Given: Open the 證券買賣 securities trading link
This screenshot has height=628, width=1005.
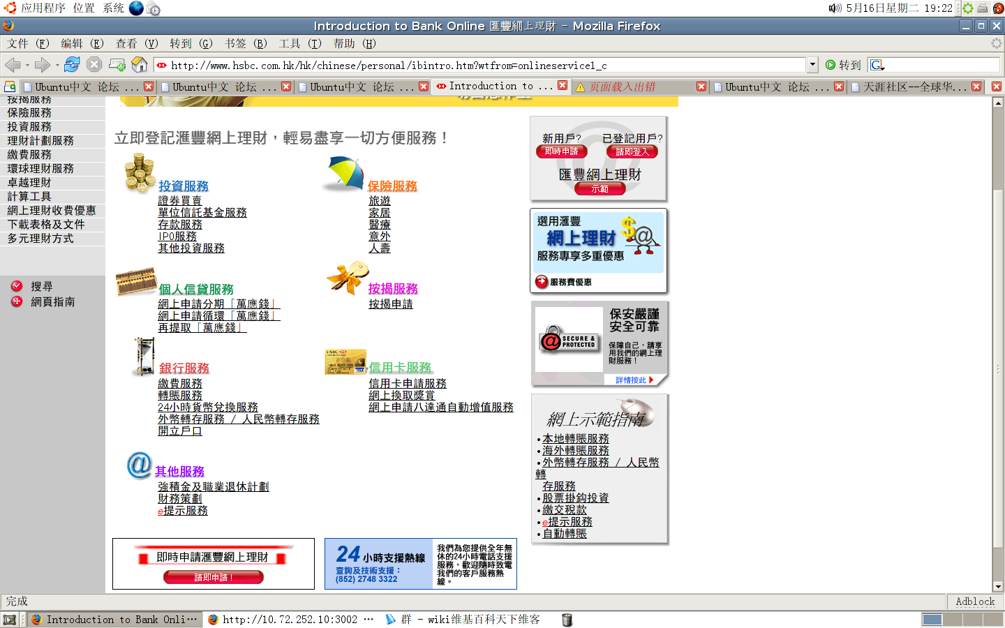Looking at the screenshot, I should point(180,201).
